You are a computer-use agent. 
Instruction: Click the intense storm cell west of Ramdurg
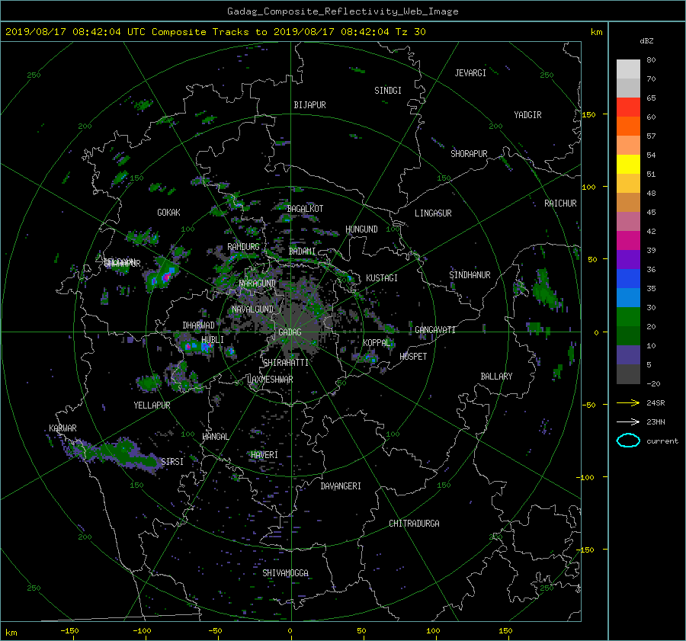coord(163,275)
